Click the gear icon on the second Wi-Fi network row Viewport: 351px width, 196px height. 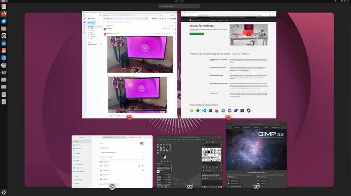143,170
